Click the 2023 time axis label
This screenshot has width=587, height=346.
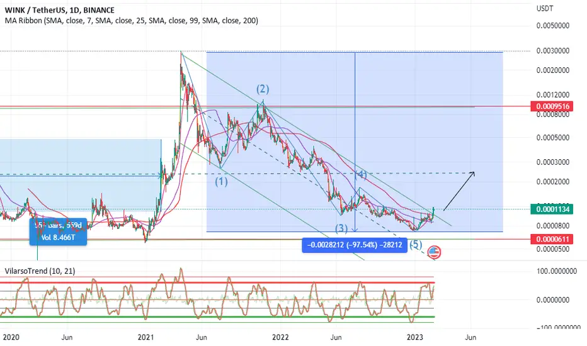[x=415, y=337]
